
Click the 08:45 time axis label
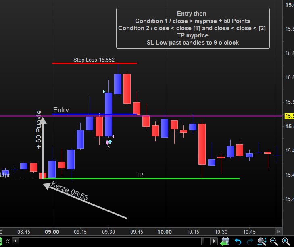[x=24, y=232]
